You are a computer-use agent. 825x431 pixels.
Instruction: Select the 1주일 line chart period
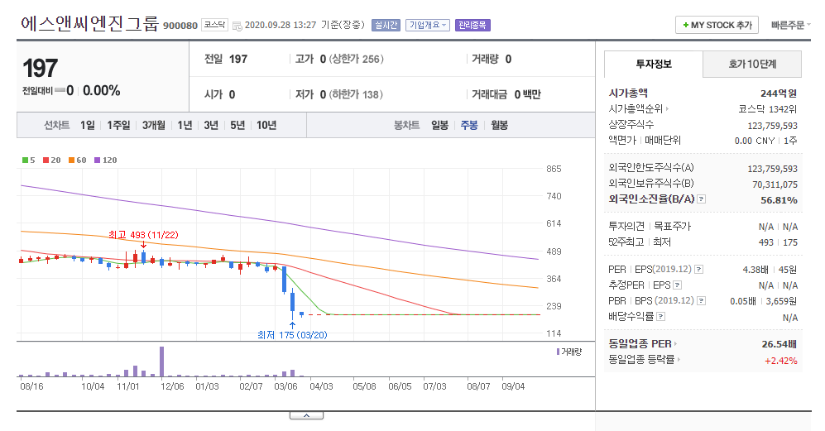coord(118,125)
